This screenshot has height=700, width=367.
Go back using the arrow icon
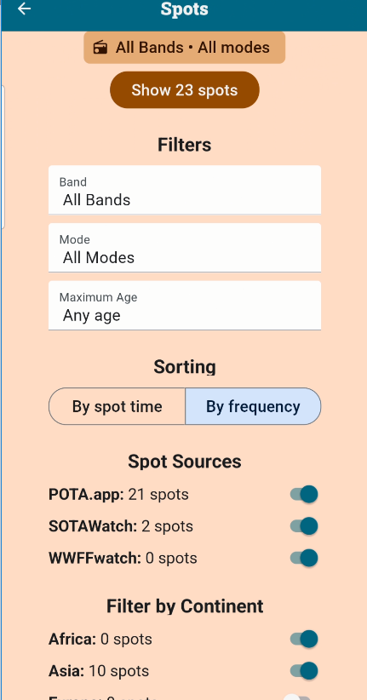(x=24, y=9)
